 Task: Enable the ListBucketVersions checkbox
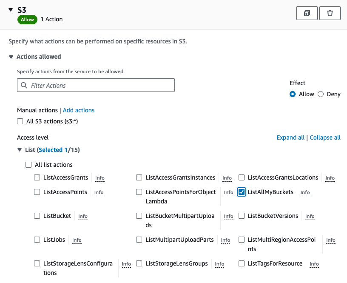pyautogui.click(x=242, y=216)
